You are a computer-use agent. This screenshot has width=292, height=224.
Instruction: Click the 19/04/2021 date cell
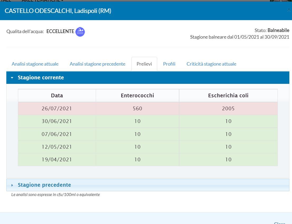(57, 159)
